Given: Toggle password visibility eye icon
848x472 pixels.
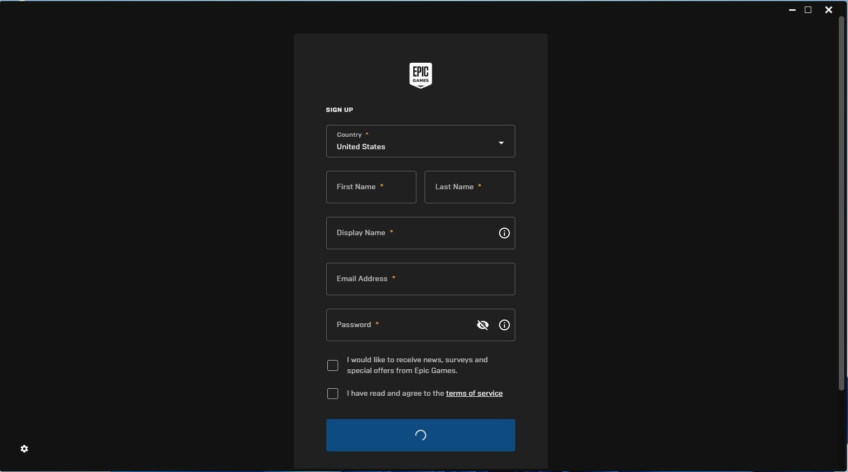Looking at the screenshot, I should click(x=483, y=325).
